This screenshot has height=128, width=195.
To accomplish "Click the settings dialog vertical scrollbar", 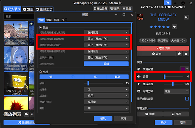I will pyautogui.click(x=131, y=63).
